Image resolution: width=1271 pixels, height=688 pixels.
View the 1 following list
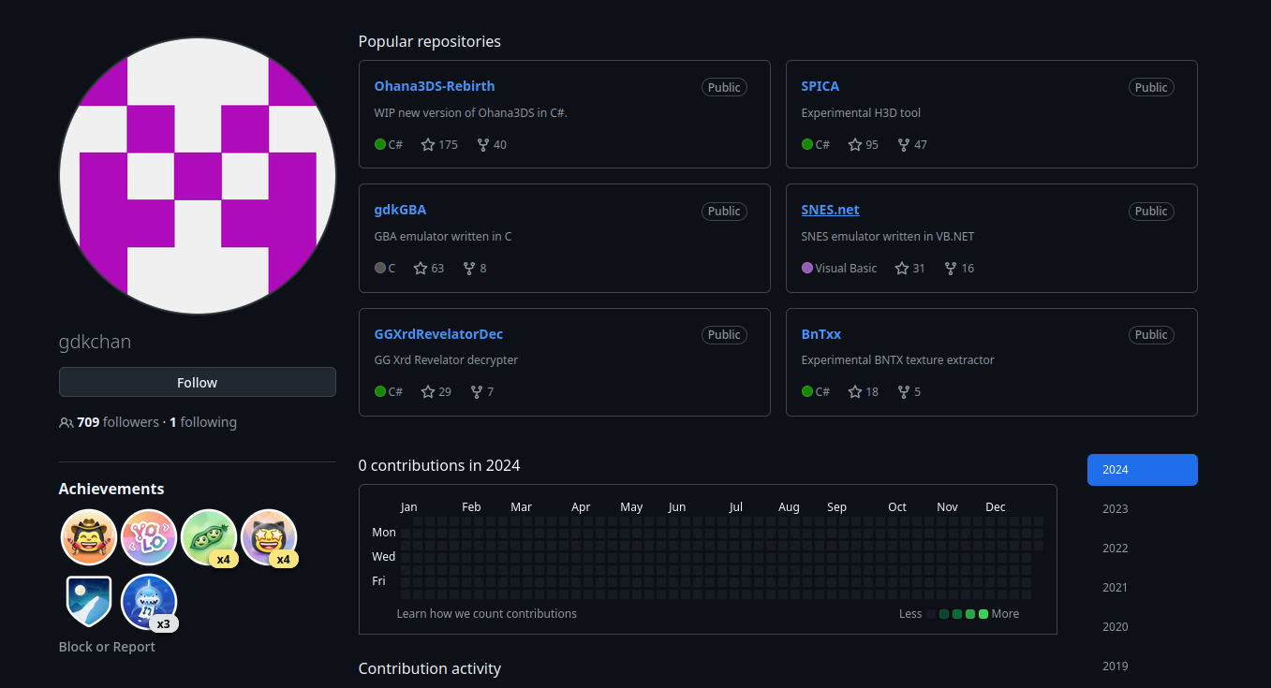pyautogui.click(x=203, y=422)
